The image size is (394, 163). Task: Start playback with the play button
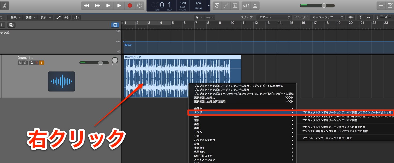pos(119,5)
